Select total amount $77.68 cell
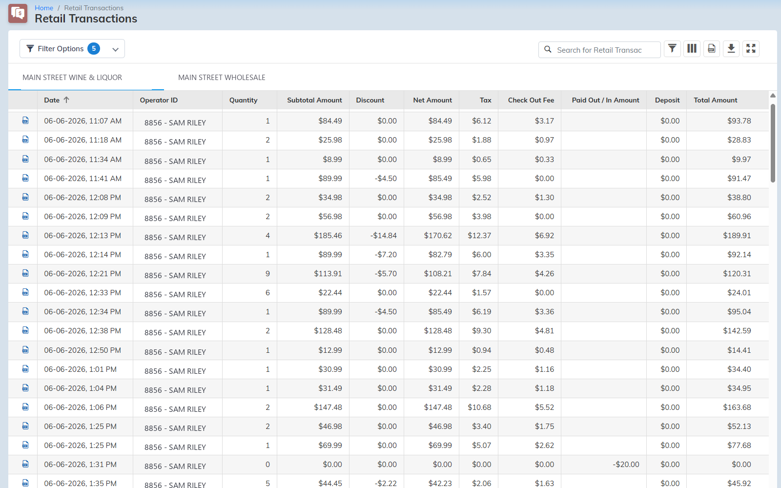 [x=727, y=445]
